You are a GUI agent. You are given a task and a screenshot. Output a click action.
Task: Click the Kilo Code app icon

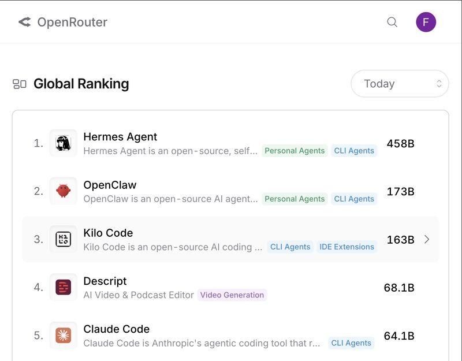(63, 239)
